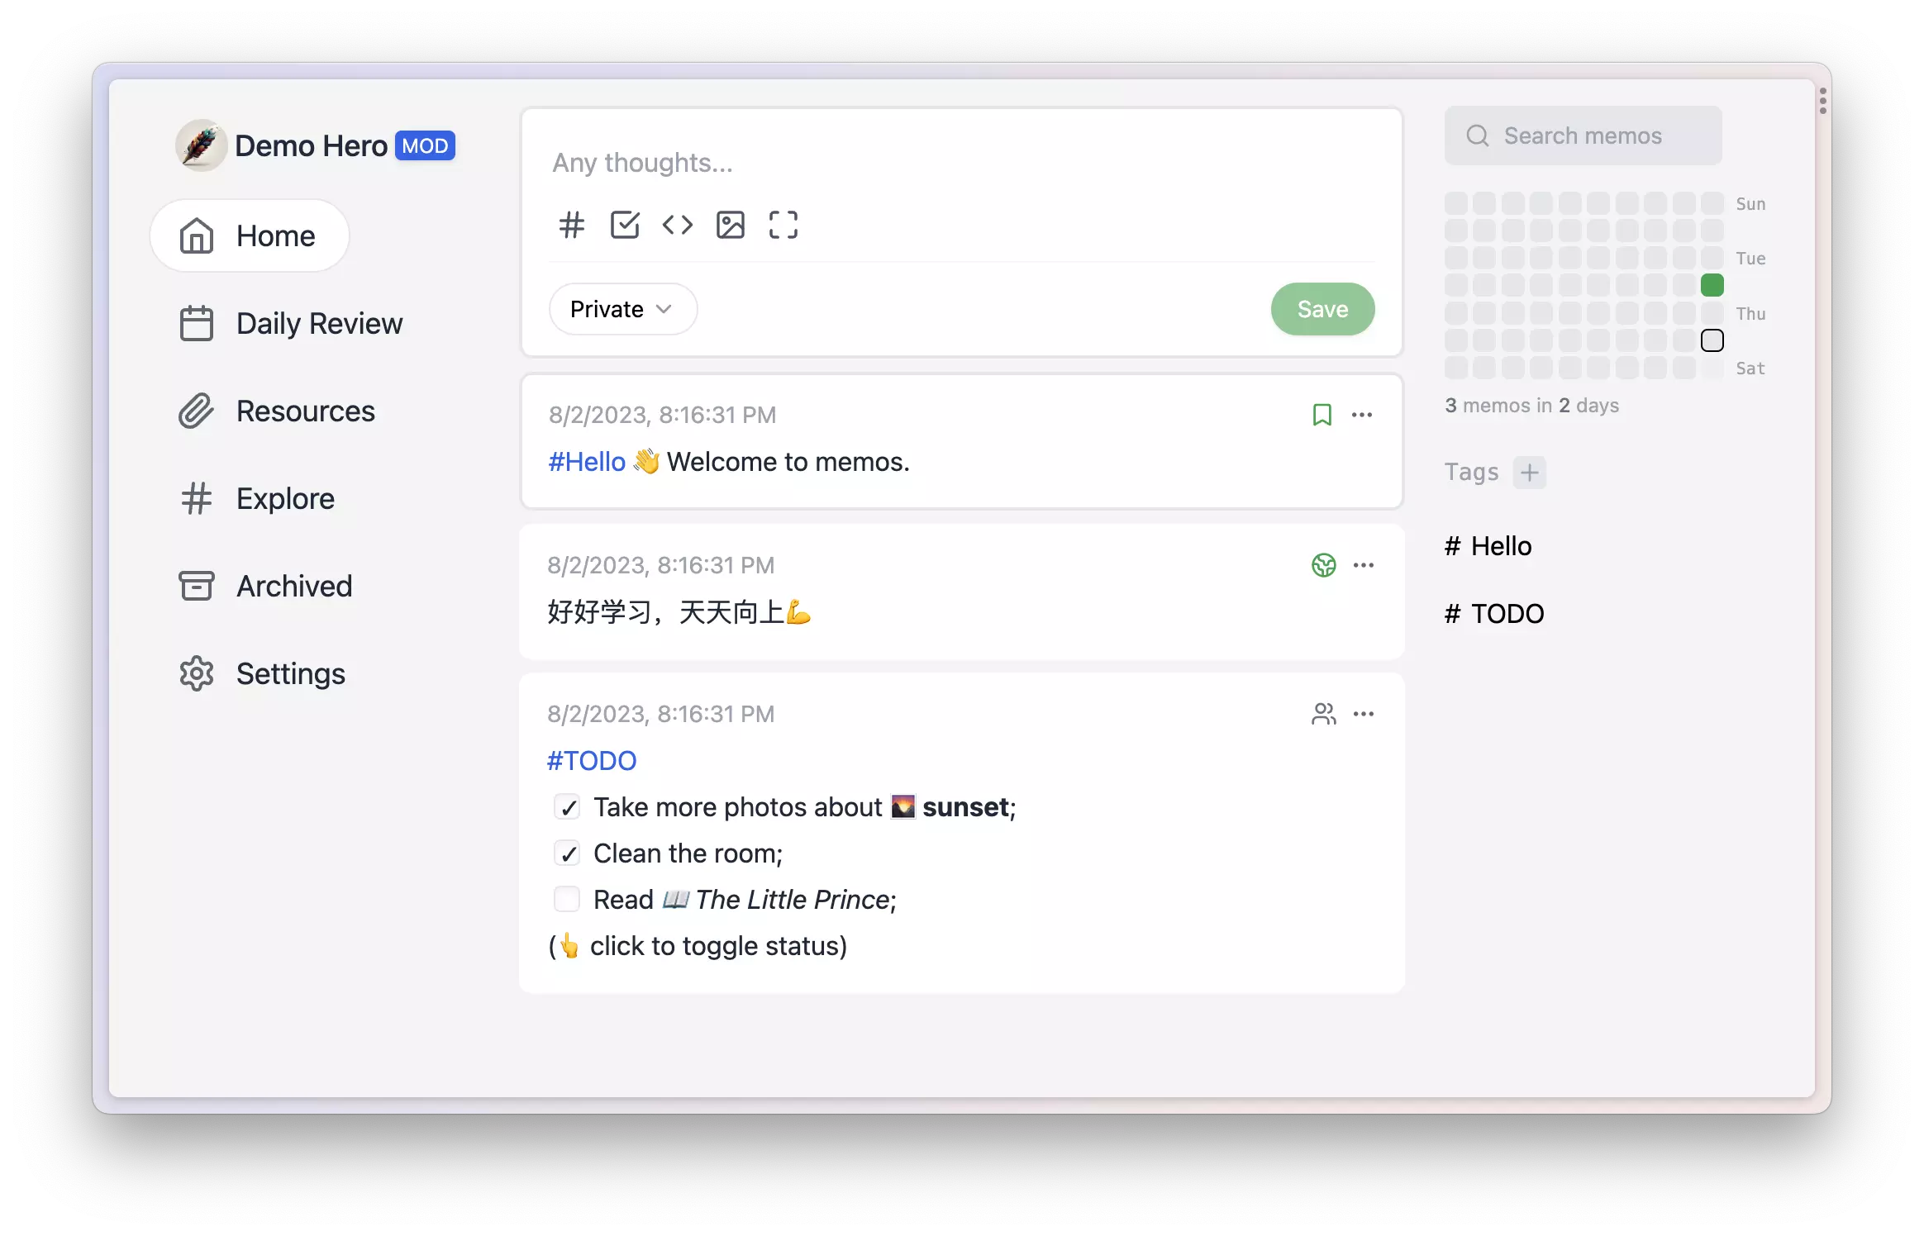Screen dimensions: 1924x1236
Task: Click the shared members icon on the TODO memo
Action: coord(1324,714)
